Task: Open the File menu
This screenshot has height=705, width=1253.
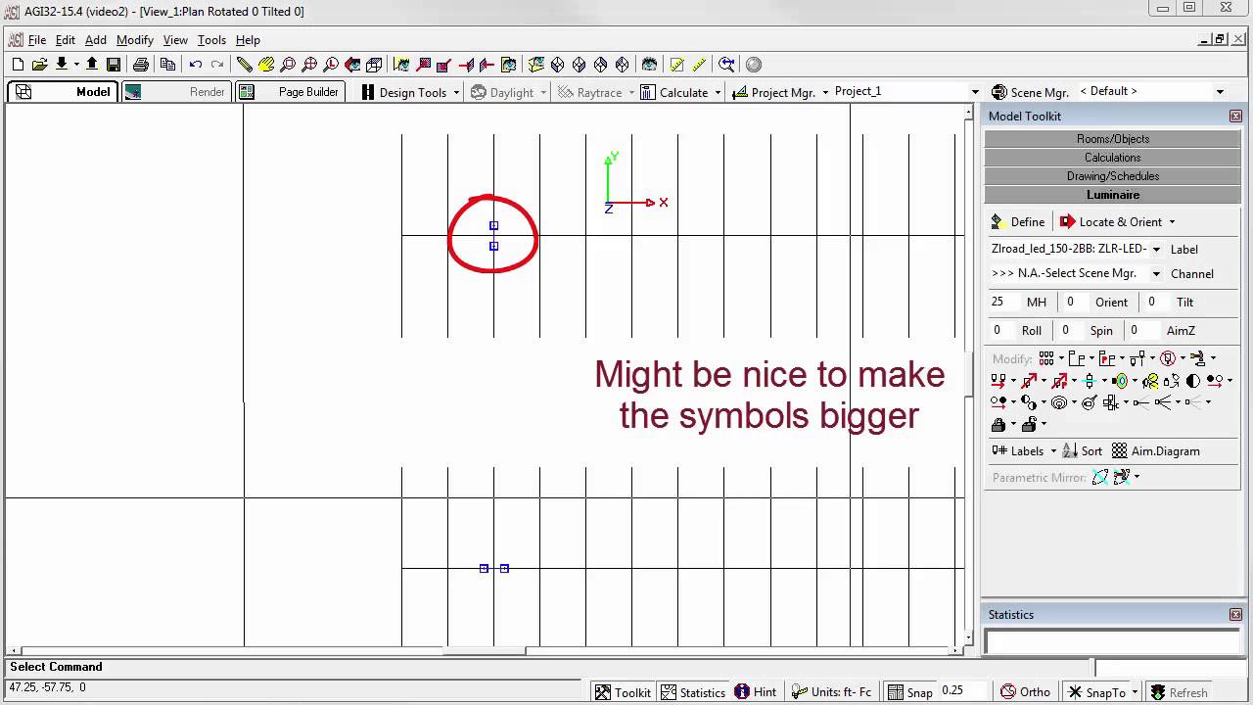Action: point(37,40)
